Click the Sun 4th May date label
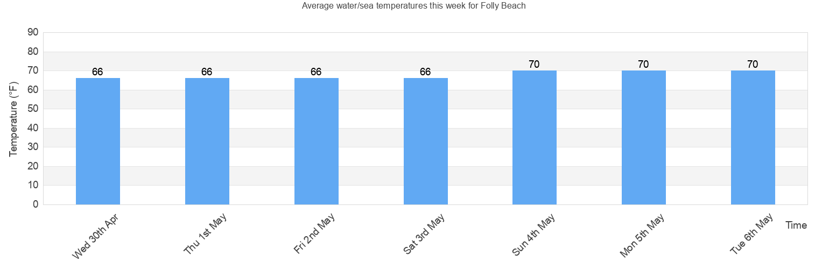The height and width of the screenshot is (269, 829). (x=533, y=234)
